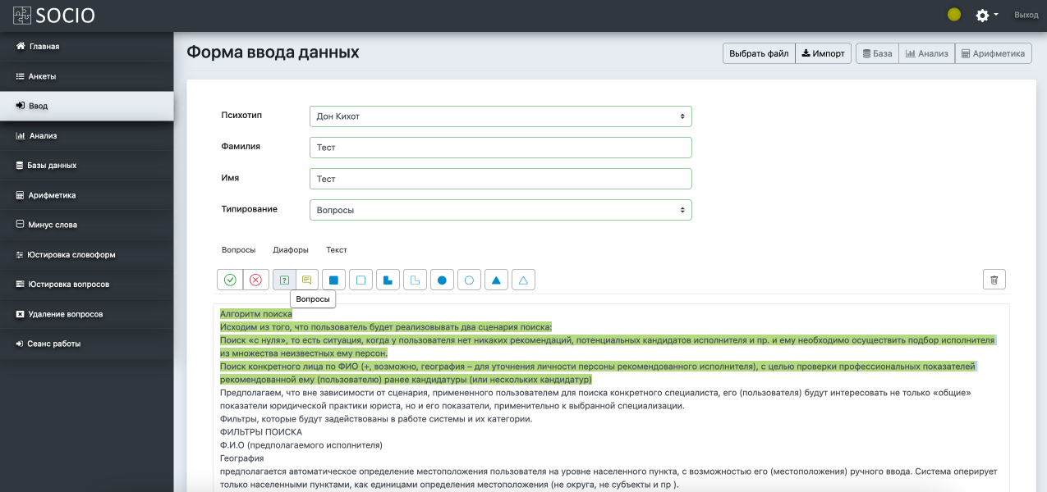Select the outlined circle marker
Screen dimensions: 1047x492
(469, 280)
